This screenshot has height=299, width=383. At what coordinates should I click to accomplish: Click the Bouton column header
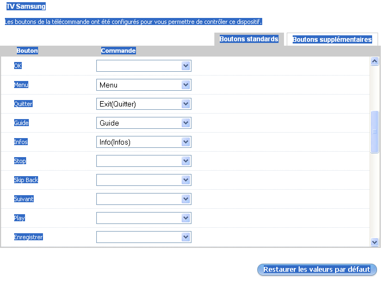tap(27, 51)
